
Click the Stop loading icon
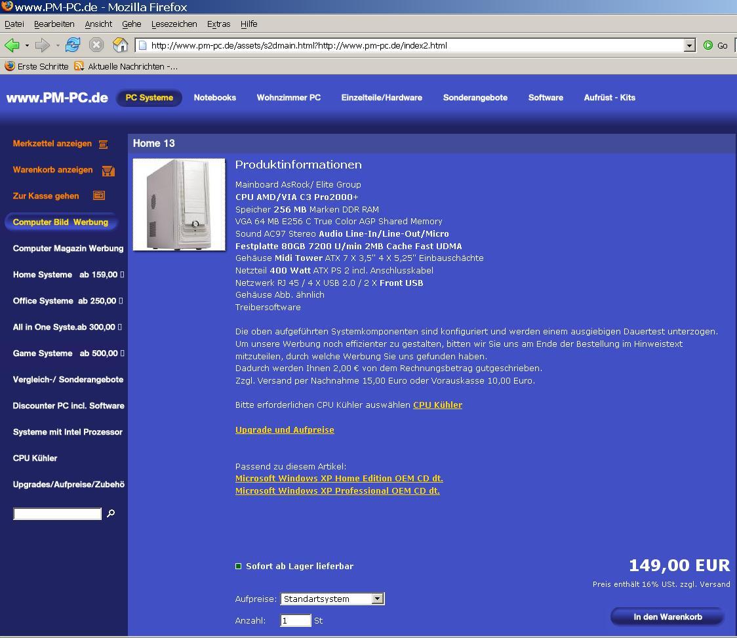[96, 45]
